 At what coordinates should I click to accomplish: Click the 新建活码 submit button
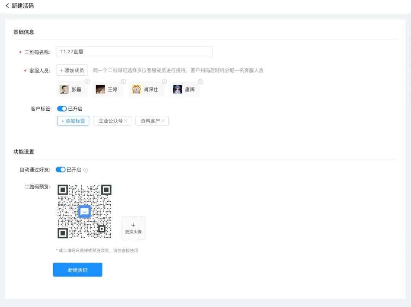point(77,269)
